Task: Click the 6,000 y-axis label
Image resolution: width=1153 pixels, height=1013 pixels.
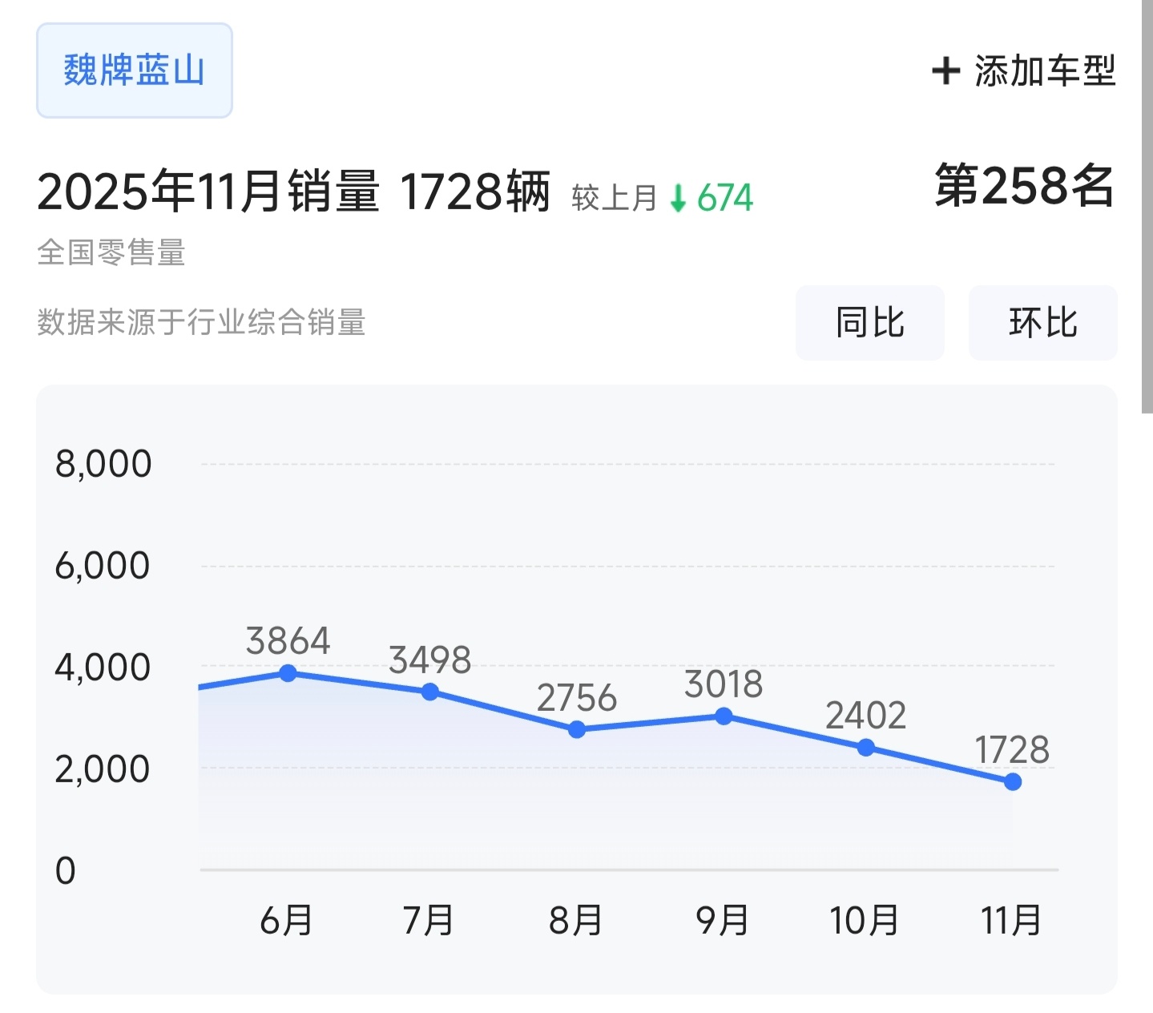Action: tap(103, 566)
